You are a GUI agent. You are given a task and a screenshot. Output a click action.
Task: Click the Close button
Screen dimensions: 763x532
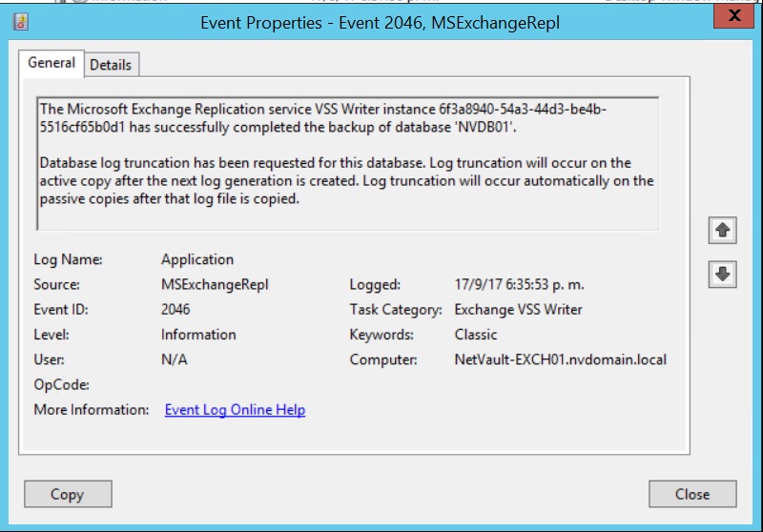click(692, 494)
